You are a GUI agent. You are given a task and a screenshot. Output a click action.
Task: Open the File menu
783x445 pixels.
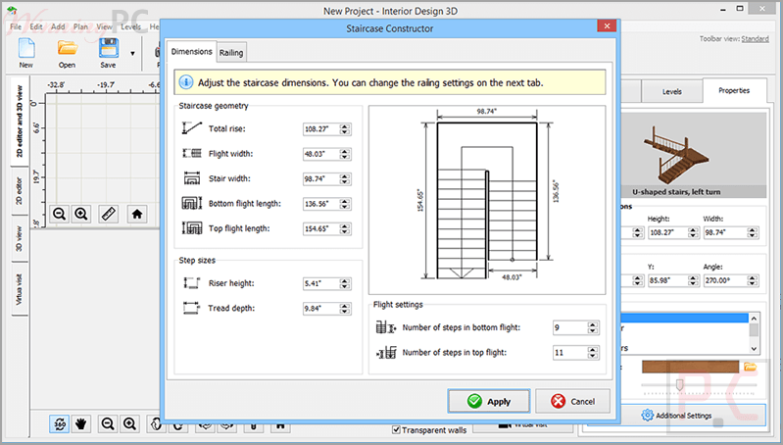(x=16, y=26)
